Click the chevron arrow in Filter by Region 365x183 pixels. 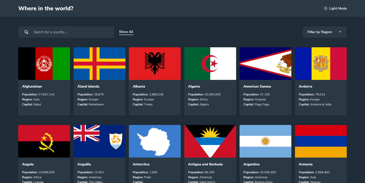coord(340,32)
